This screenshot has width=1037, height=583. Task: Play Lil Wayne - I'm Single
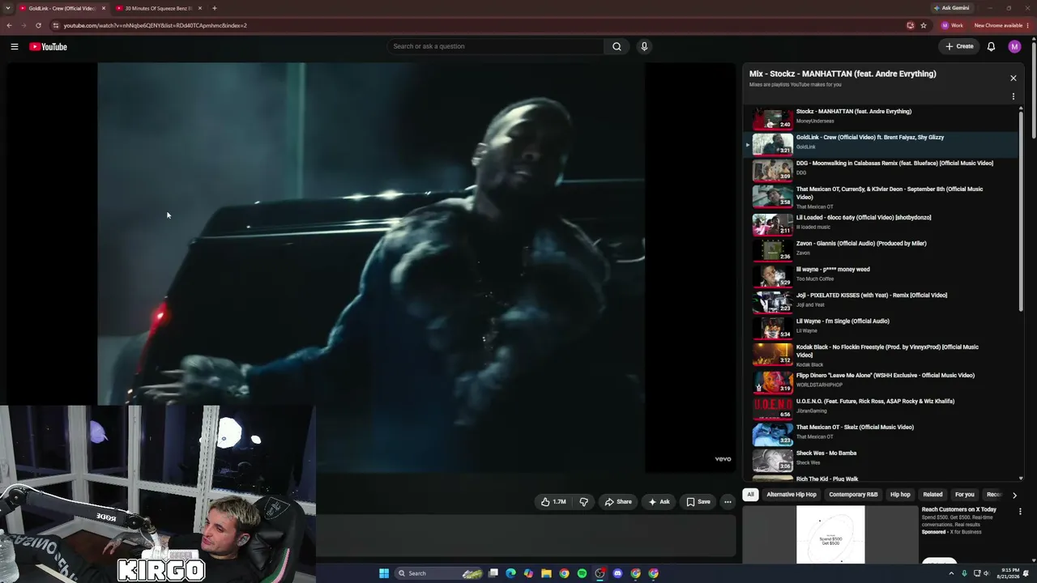(x=880, y=327)
